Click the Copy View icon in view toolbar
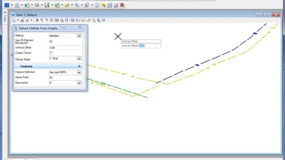The height and width of the screenshot is (160, 285). point(89,20)
